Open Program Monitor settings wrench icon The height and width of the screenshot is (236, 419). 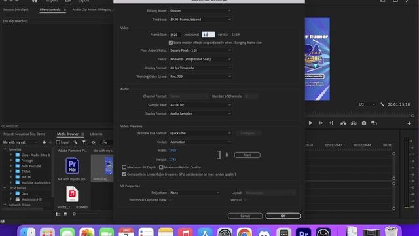pyautogui.click(x=382, y=104)
